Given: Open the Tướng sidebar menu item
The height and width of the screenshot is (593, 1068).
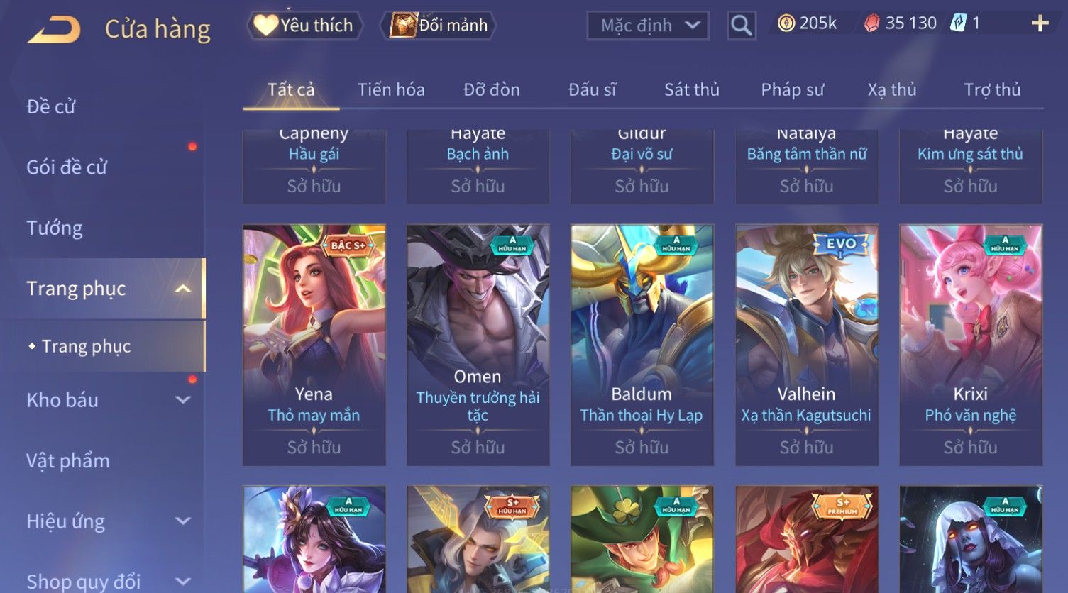Looking at the screenshot, I should [55, 228].
